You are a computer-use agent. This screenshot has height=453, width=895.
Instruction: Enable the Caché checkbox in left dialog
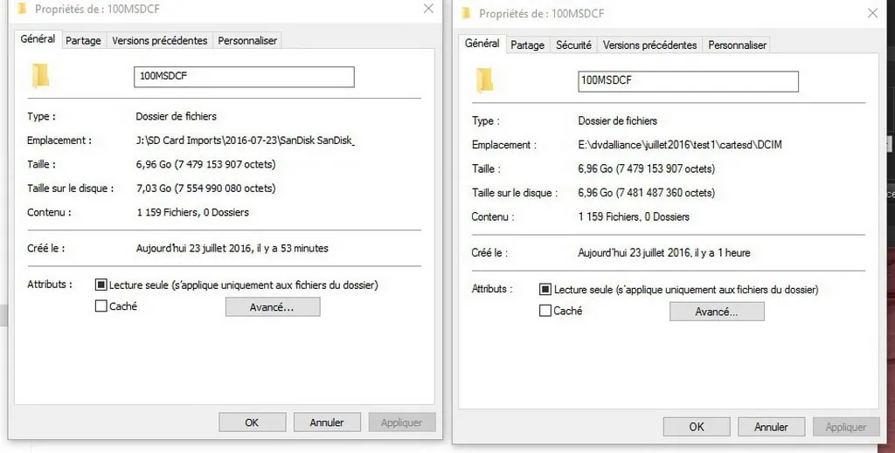click(101, 306)
